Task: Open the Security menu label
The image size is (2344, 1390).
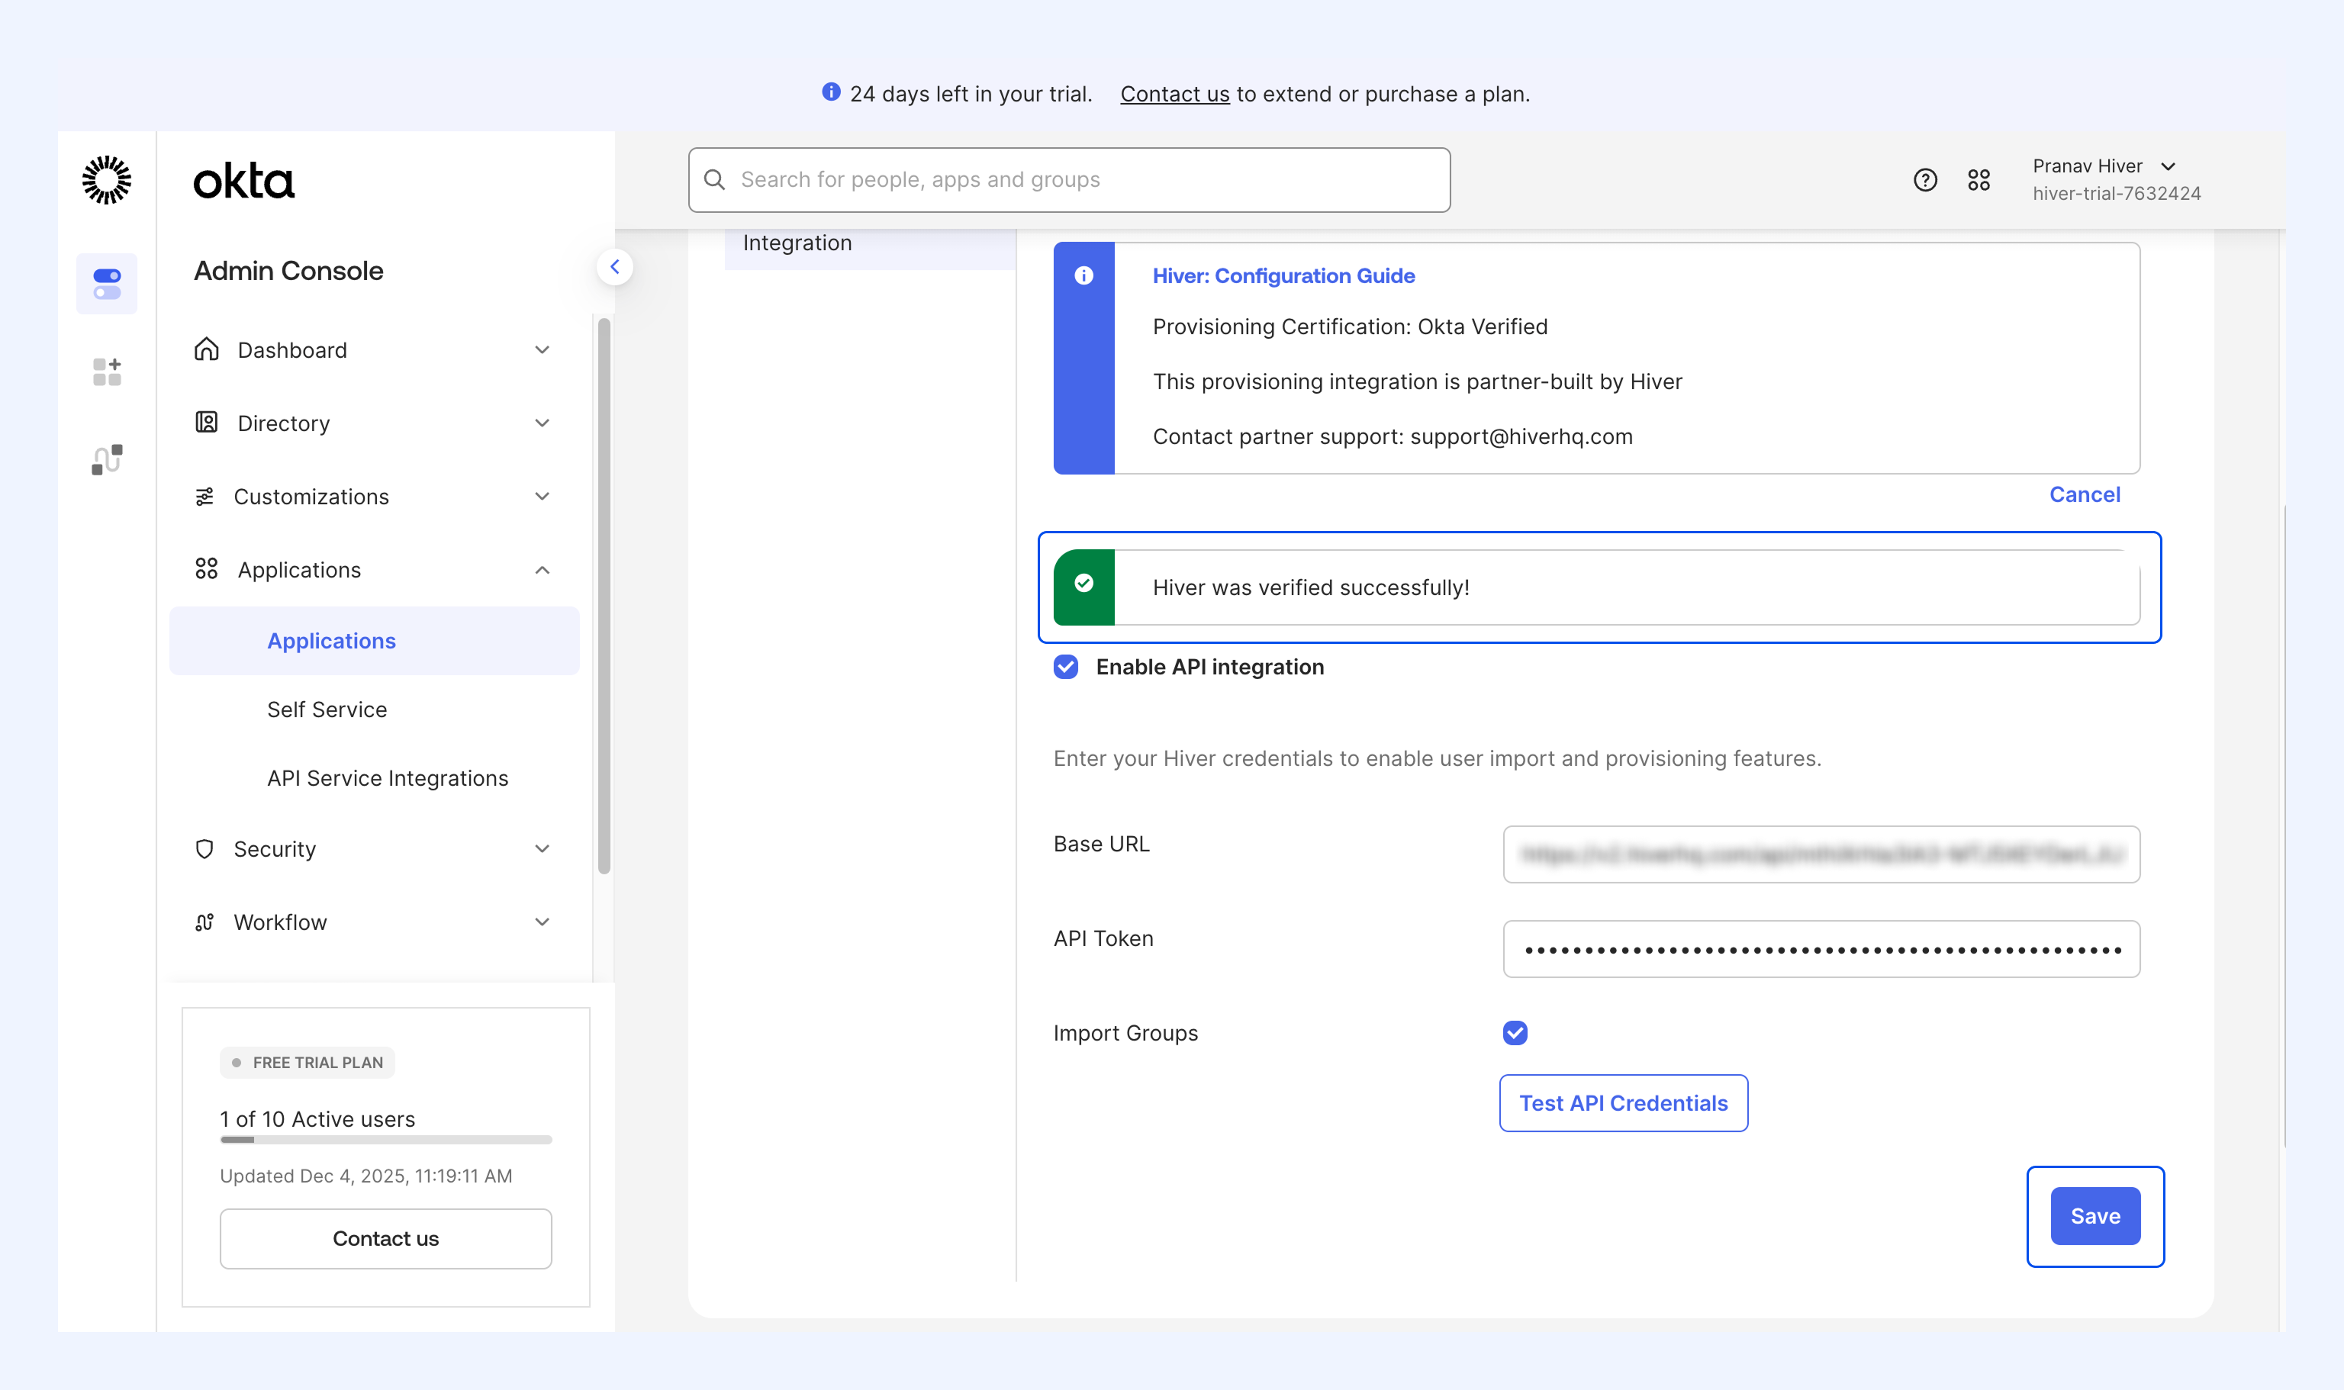Action: click(x=275, y=848)
